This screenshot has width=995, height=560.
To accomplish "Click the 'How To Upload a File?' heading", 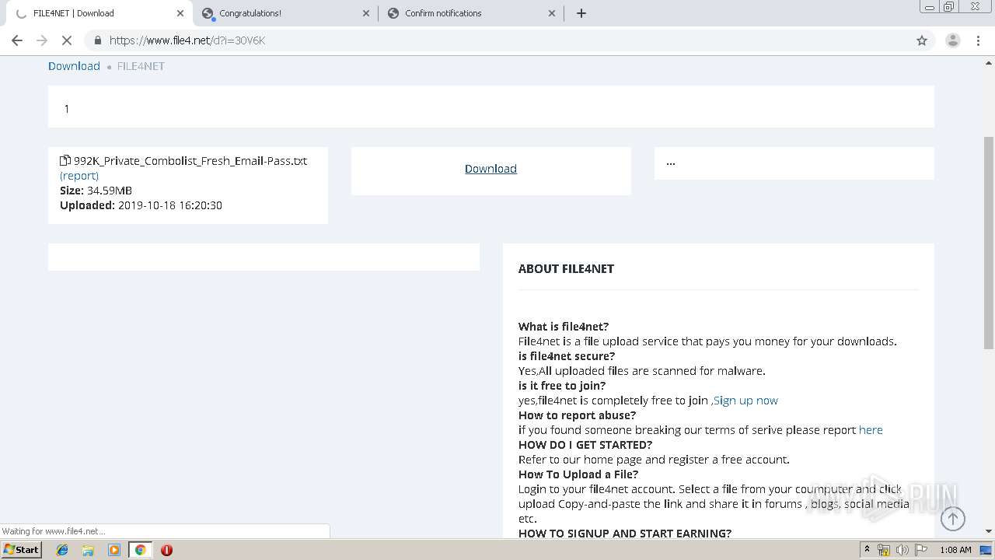I will pos(578,474).
